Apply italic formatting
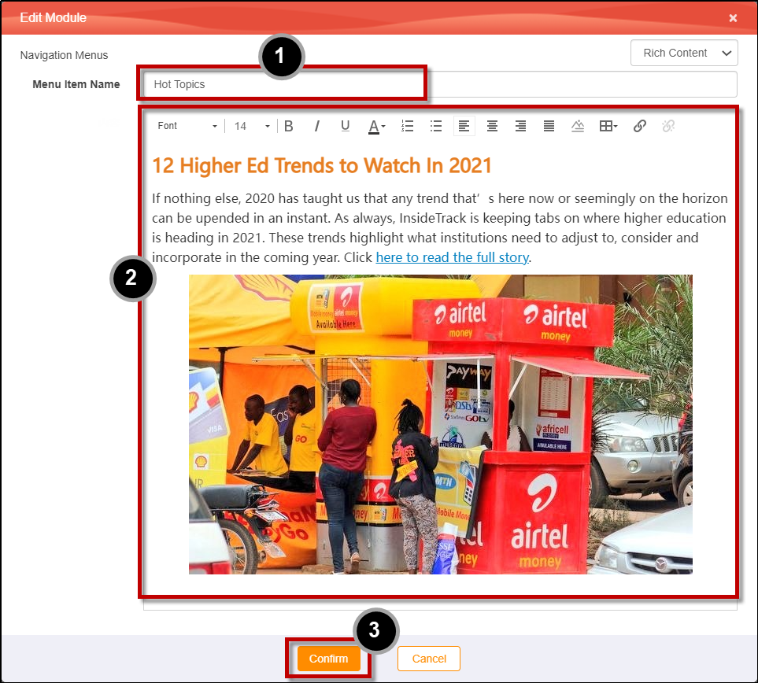 click(x=316, y=126)
